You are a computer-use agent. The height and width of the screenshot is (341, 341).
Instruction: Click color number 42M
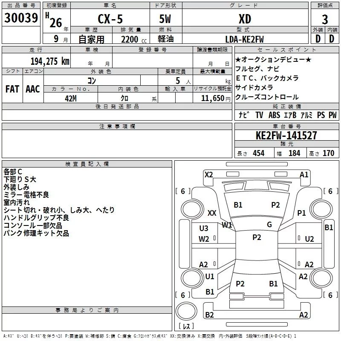click(71, 98)
